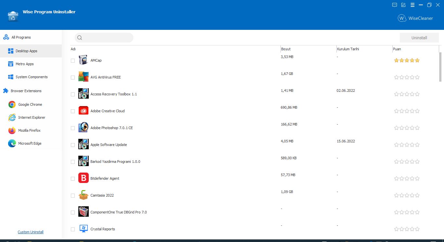Select the Bitdefender Agent row name
444x242 pixels.
[105, 178]
